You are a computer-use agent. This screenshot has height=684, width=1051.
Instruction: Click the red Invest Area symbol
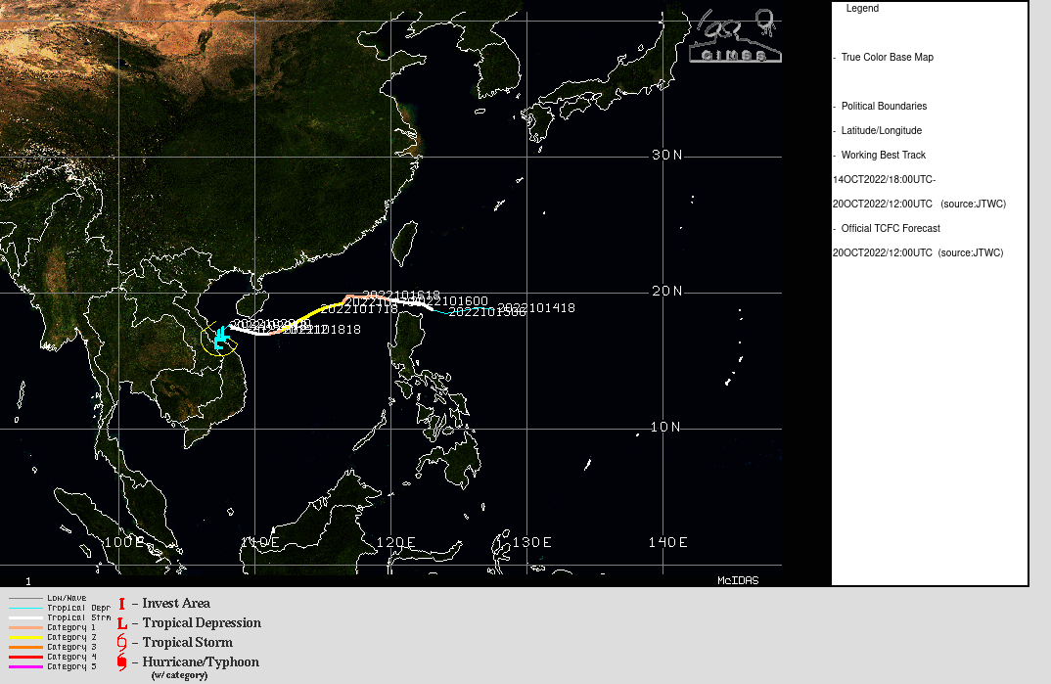pyautogui.click(x=121, y=604)
